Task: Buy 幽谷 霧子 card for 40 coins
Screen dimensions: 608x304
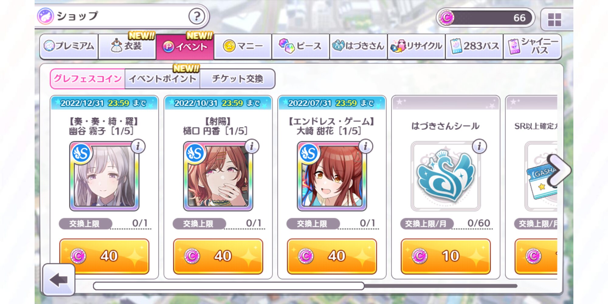Action: [104, 256]
